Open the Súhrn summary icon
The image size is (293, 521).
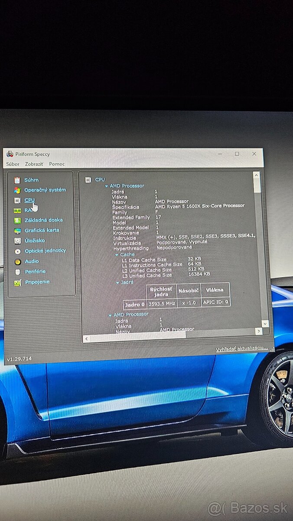click(x=17, y=180)
